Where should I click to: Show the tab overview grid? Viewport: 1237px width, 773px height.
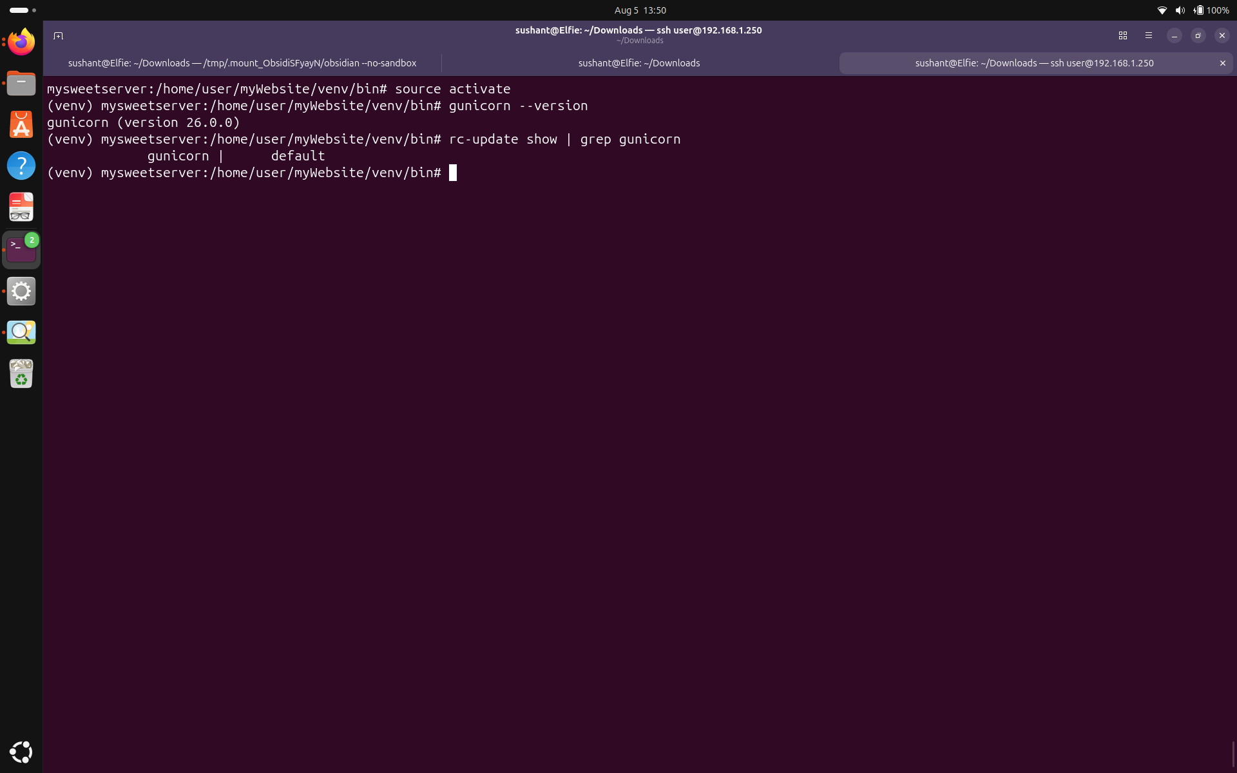[1122, 35]
